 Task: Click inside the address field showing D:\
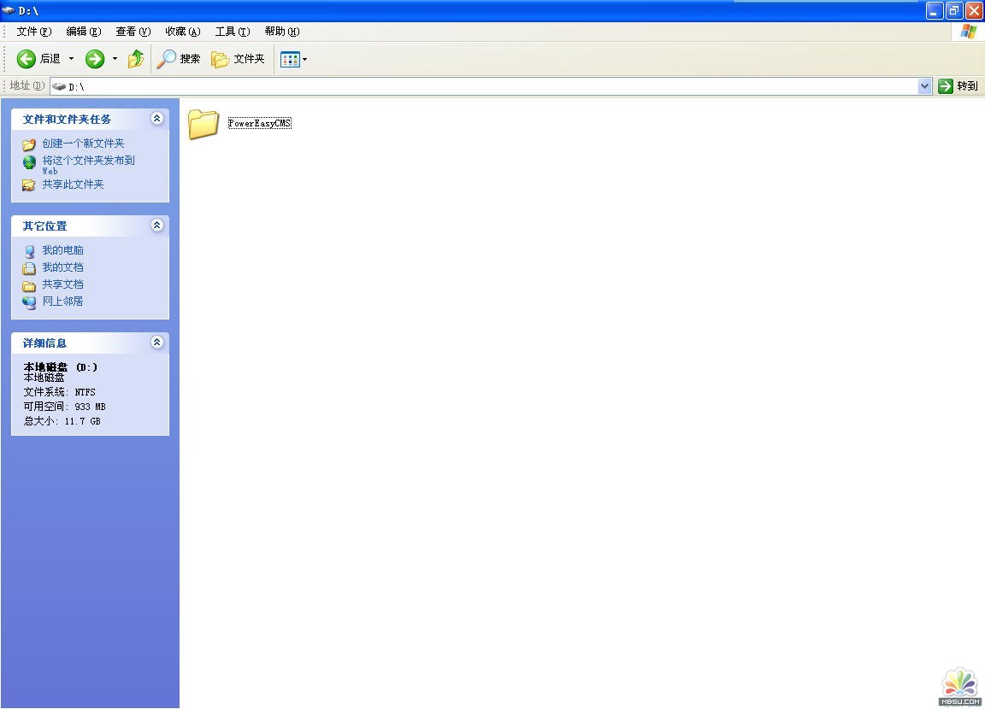[x=428, y=86]
